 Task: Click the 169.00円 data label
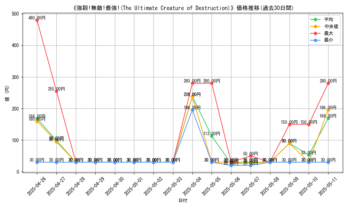coord(328,116)
